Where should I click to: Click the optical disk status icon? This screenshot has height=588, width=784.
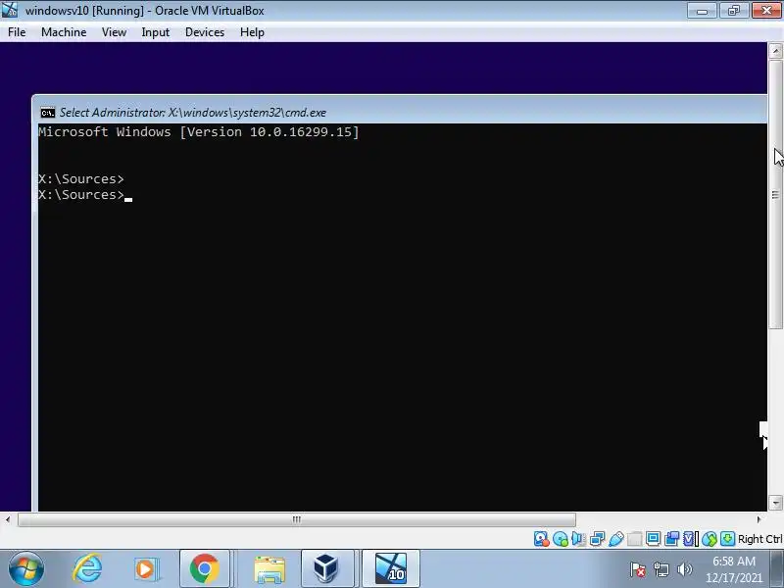561,538
